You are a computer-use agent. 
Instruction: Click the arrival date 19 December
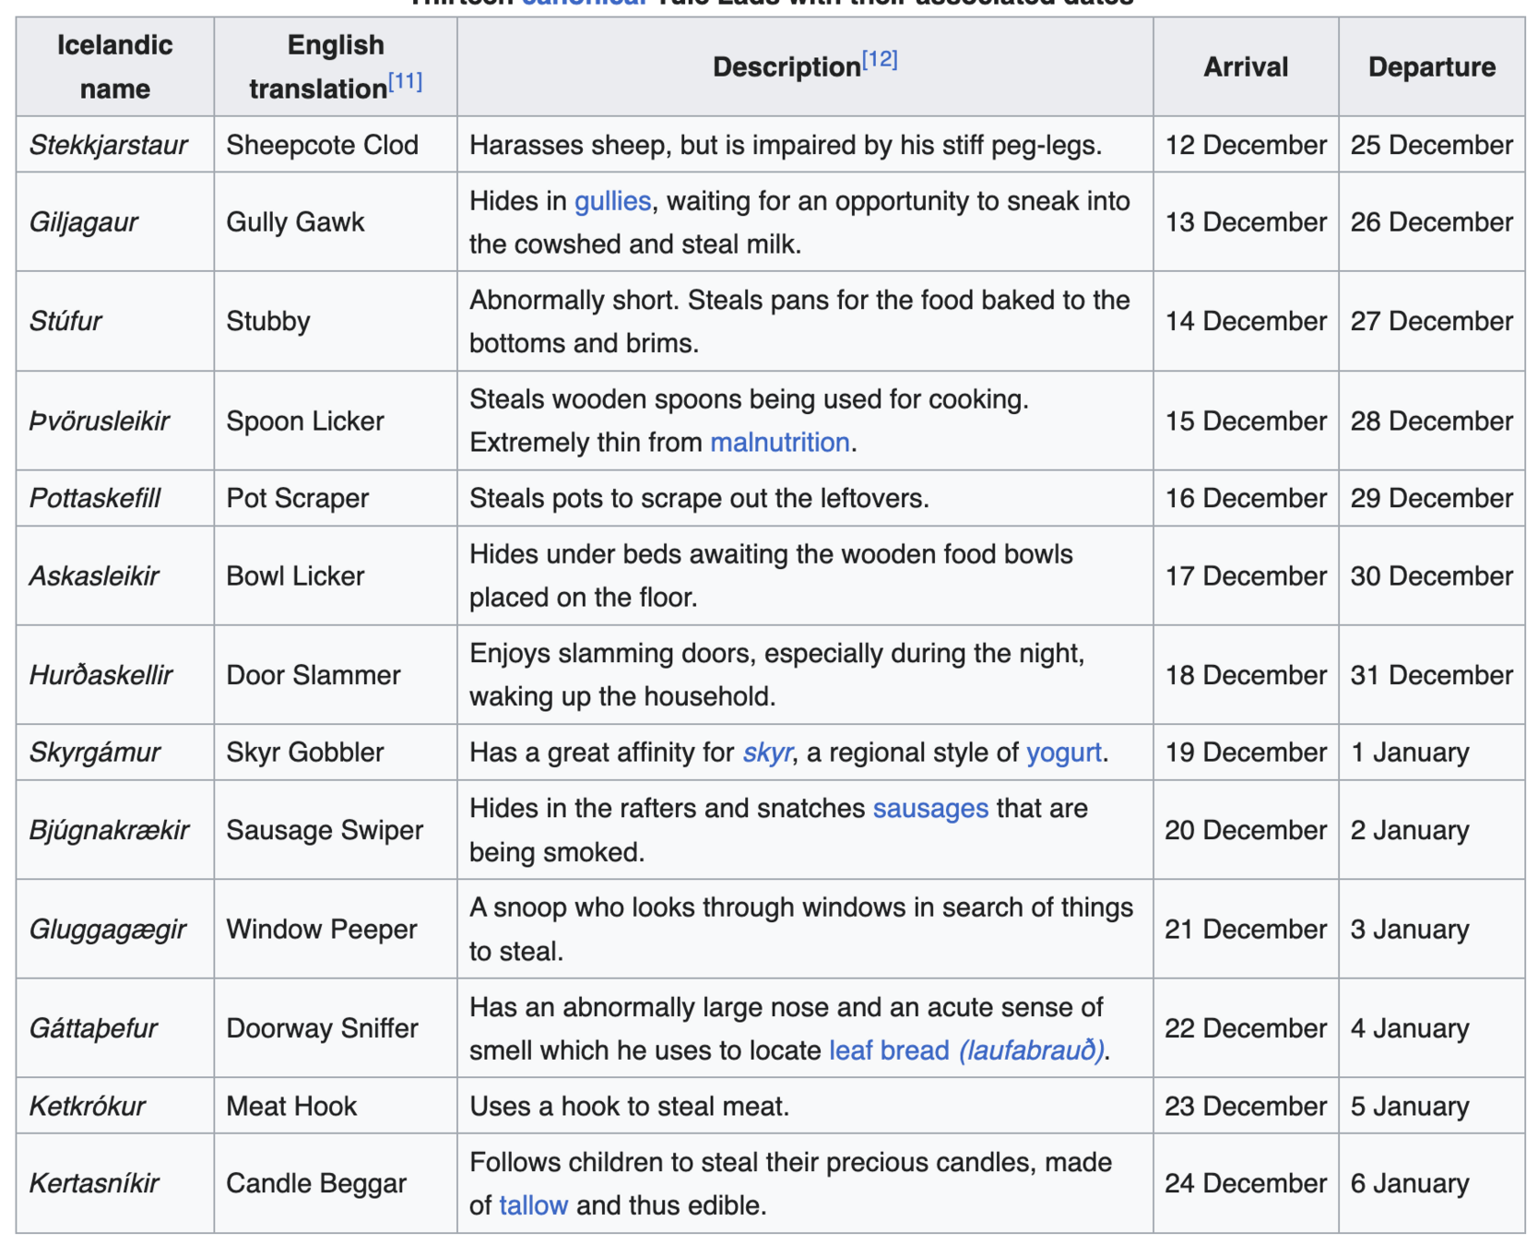1246,753
